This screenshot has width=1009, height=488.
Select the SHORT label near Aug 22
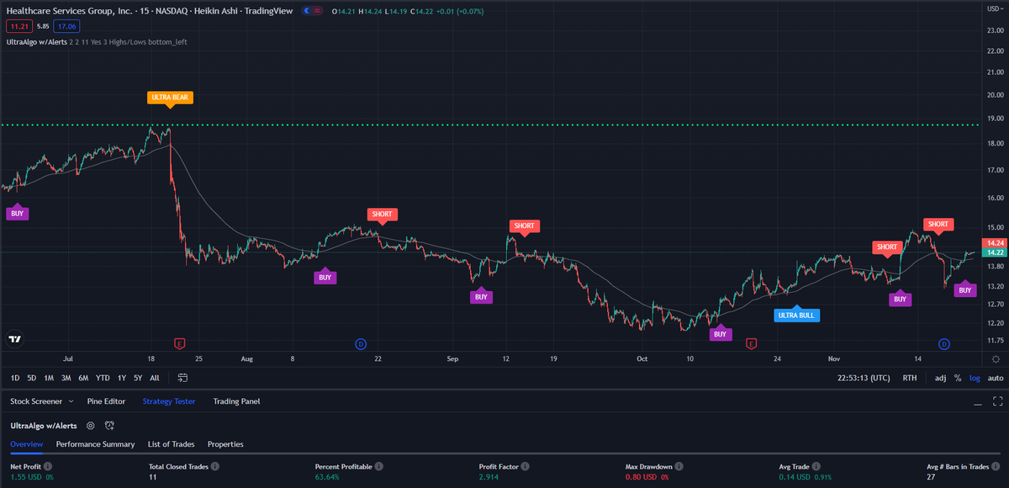(382, 215)
